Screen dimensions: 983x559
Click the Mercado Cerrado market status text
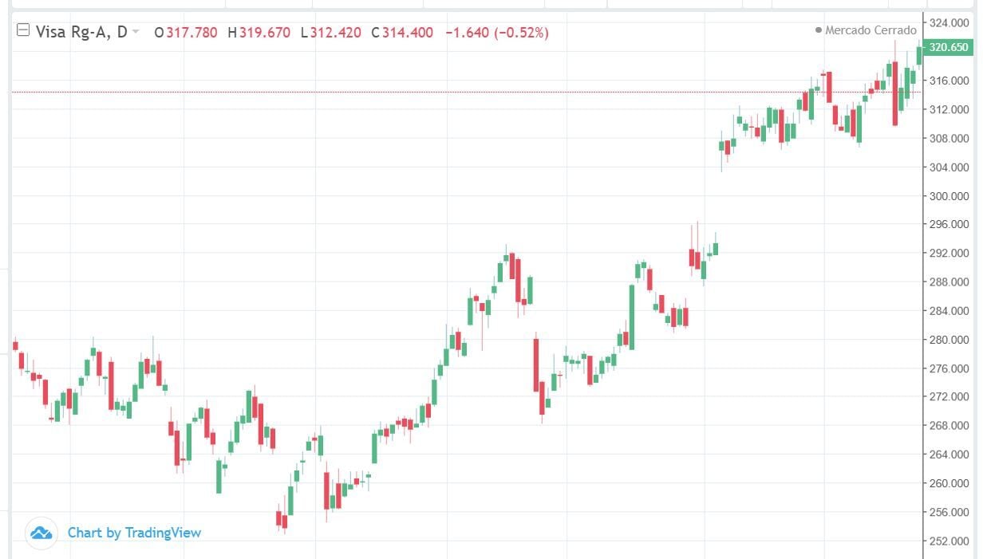(x=870, y=30)
